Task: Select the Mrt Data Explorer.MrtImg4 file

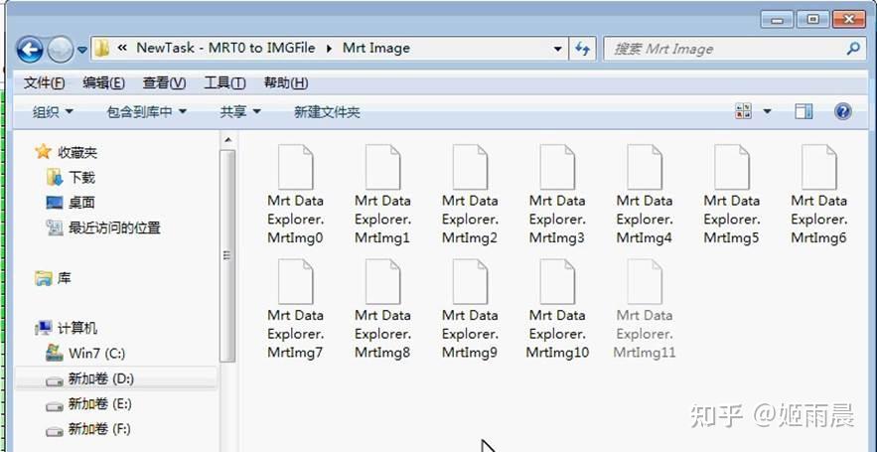Action: point(645,195)
